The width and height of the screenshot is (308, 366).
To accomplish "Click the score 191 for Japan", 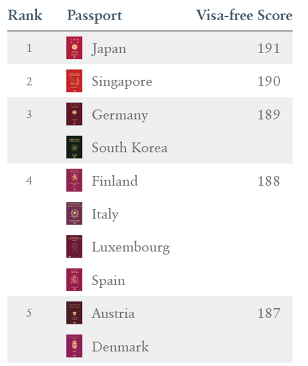I will [x=269, y=48].
